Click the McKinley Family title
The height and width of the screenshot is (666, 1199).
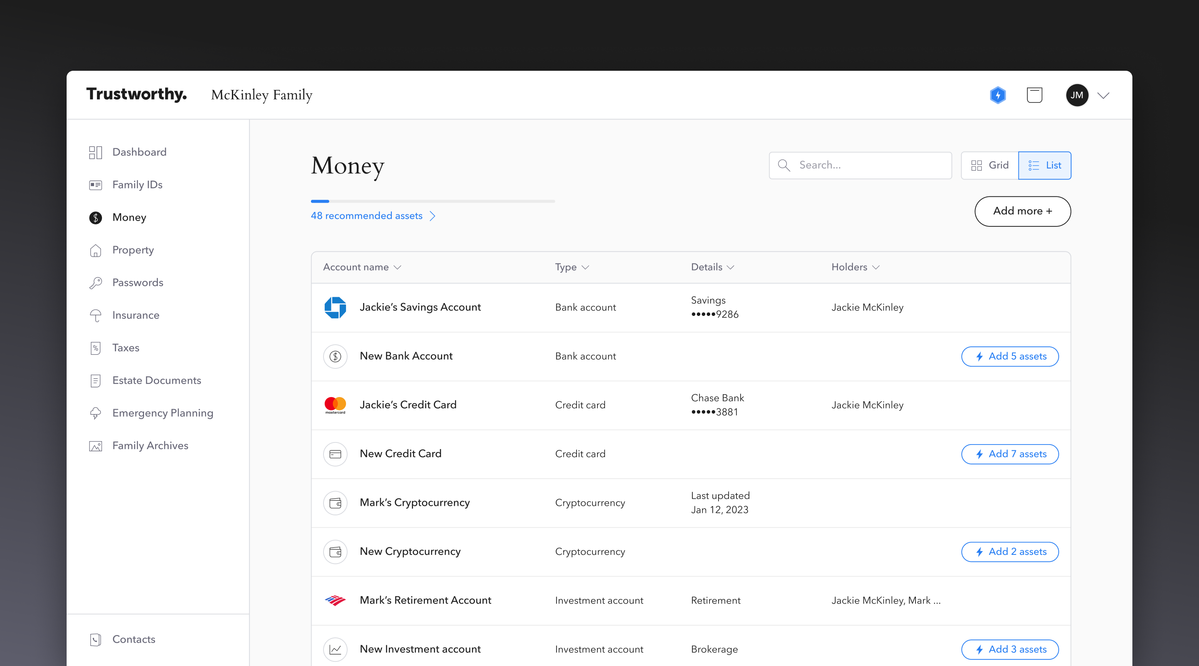261,95
